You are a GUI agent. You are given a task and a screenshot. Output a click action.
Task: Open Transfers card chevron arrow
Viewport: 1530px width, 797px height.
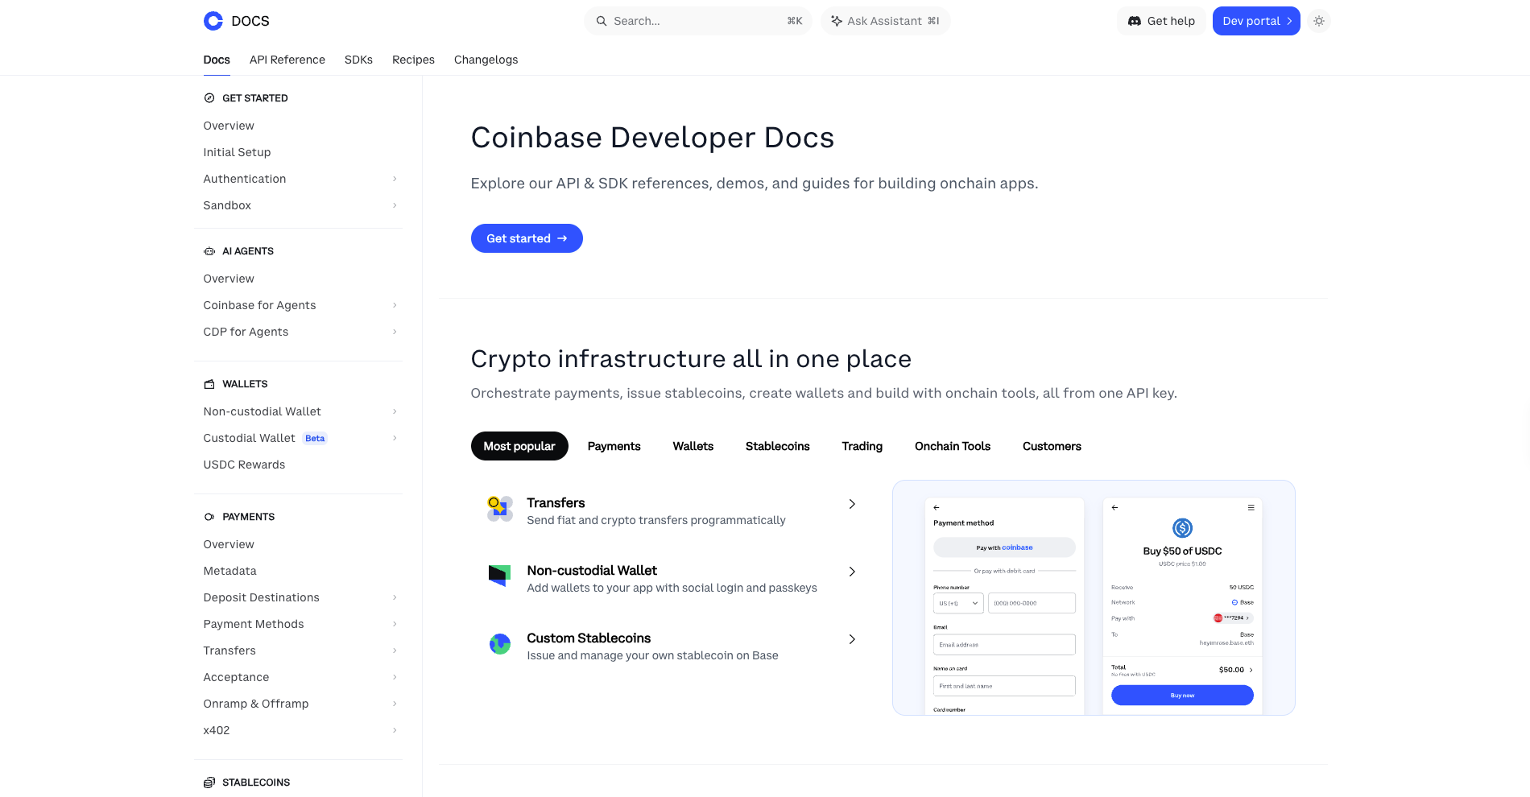tap(852, 504)
